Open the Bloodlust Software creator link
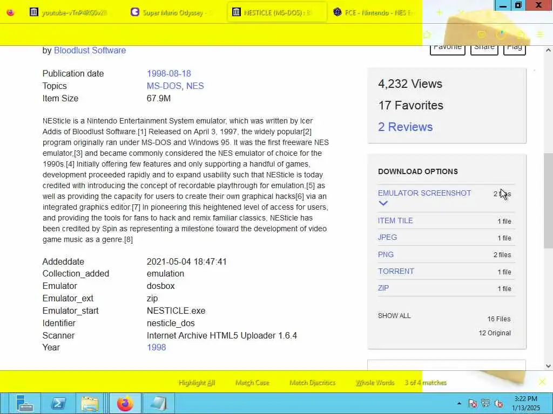 (x=90, y=50)
